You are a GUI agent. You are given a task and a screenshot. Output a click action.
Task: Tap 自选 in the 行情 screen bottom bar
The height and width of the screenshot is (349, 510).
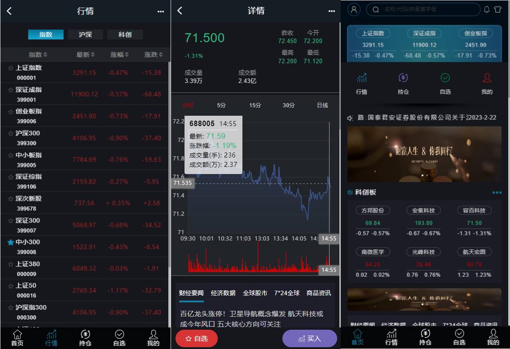(119, 338)
